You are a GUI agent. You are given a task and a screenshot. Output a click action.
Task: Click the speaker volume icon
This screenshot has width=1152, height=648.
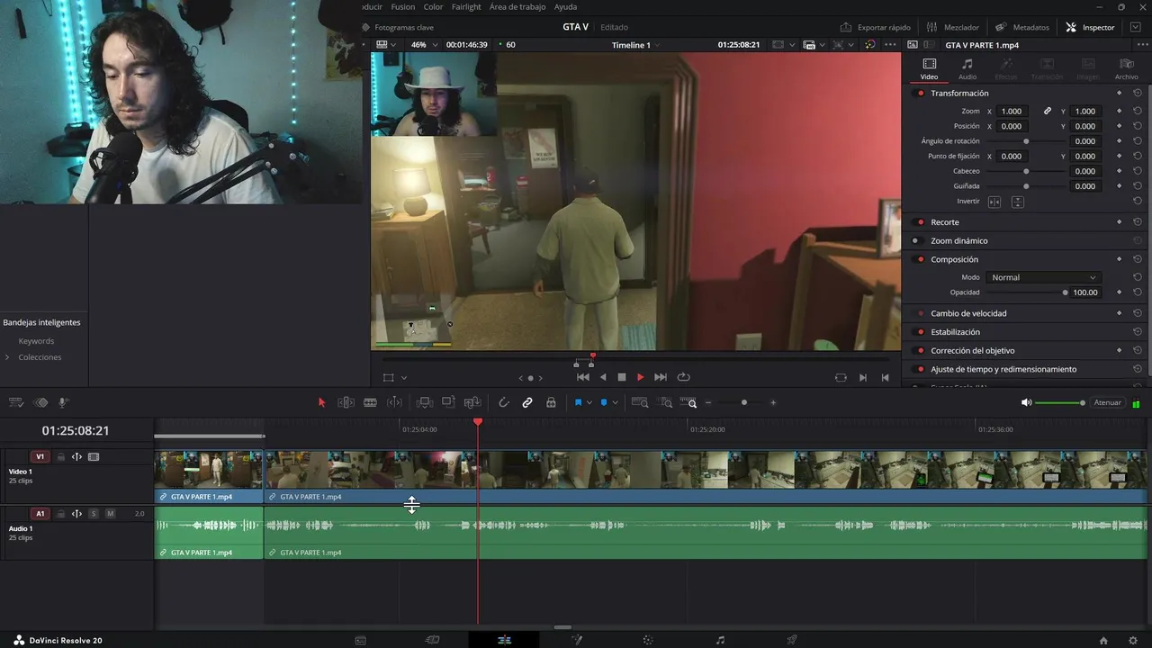point(1026,402)
